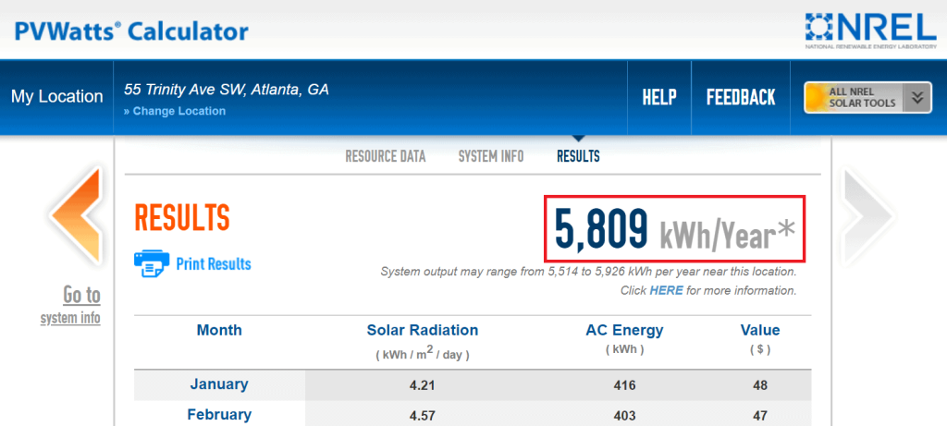Click the PVWatts Calculator logo
Screen dimensions: 947x426
131,30
